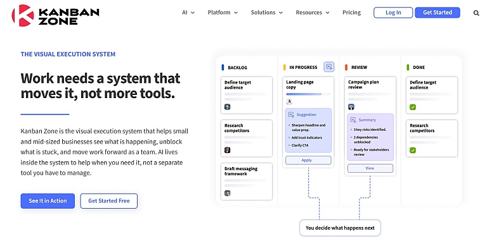Image resolution: width=492 pixels, height=241 pixels.
Task: Click the Log In button
Action: coord(393,13)
